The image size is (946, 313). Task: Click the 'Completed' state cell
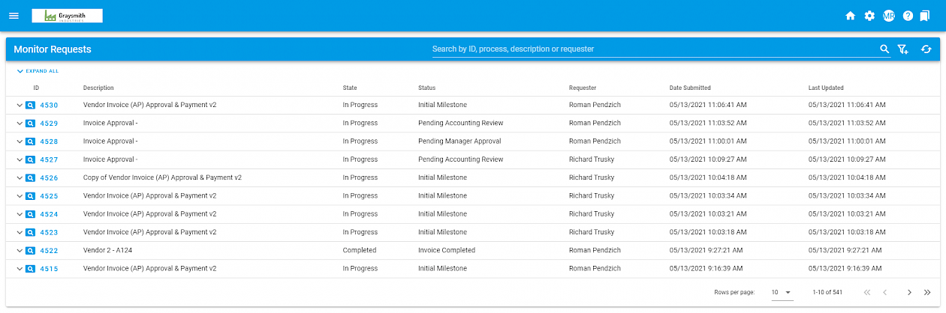coord(360,251)
